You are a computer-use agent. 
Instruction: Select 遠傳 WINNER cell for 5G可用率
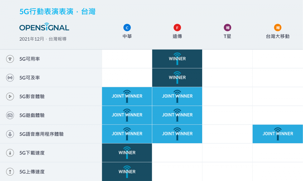click(177, 59)
